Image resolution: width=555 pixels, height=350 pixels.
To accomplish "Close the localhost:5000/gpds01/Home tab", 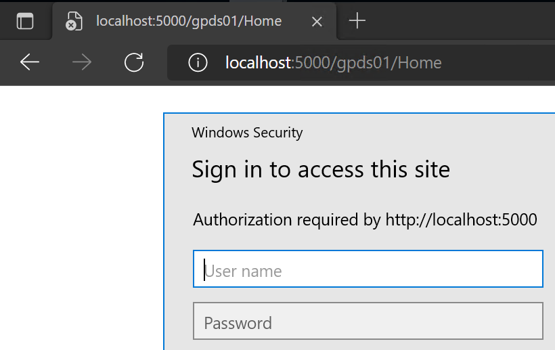I will click(x=317, y=22).
